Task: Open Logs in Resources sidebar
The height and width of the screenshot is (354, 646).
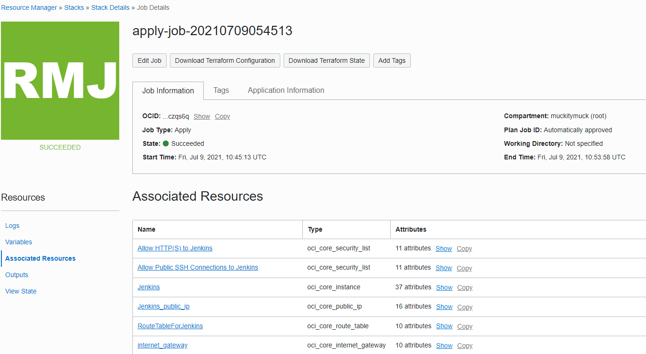Action: (x=12, y=226)
